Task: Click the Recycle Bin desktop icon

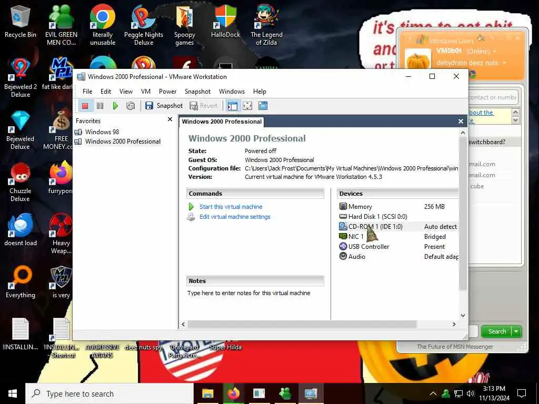Action: click(21, 22)
